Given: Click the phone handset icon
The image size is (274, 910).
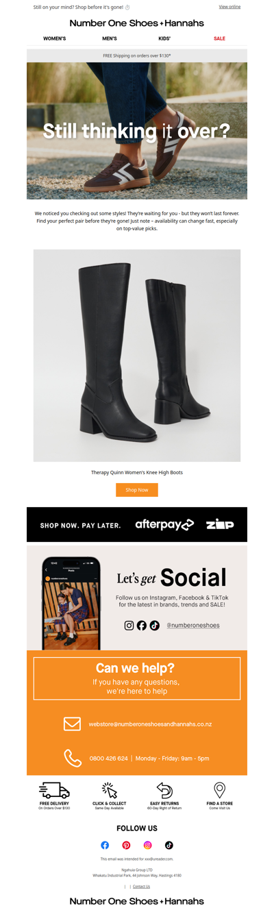Looking at the screenshot, I should coord(73,758).
